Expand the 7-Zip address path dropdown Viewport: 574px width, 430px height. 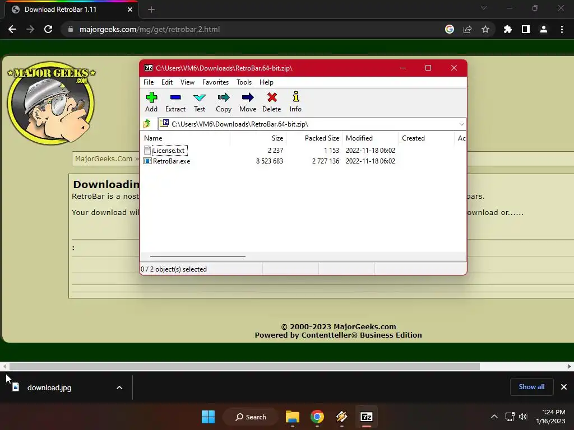[x=462, y=124]
